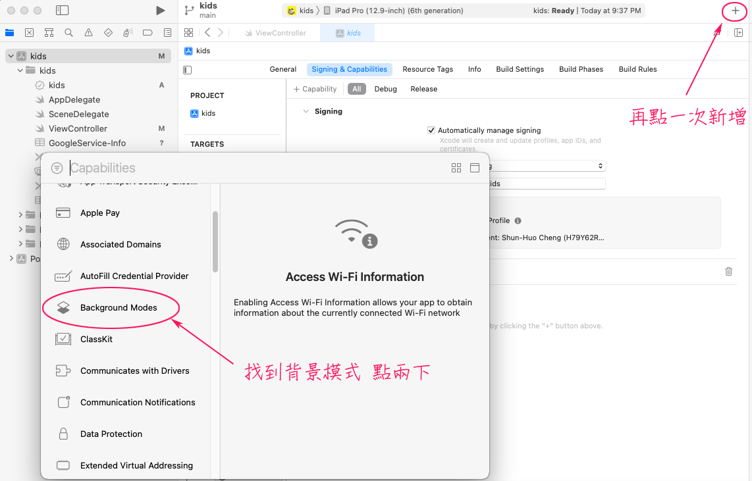This screenshot has width=752, height=481.
Task: Collapse the kids project root
Action: tap(11, 56)
